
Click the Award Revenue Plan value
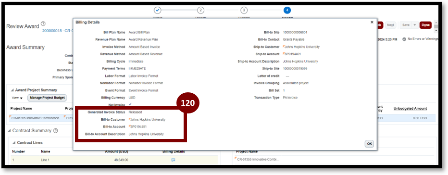click(143, 39)
